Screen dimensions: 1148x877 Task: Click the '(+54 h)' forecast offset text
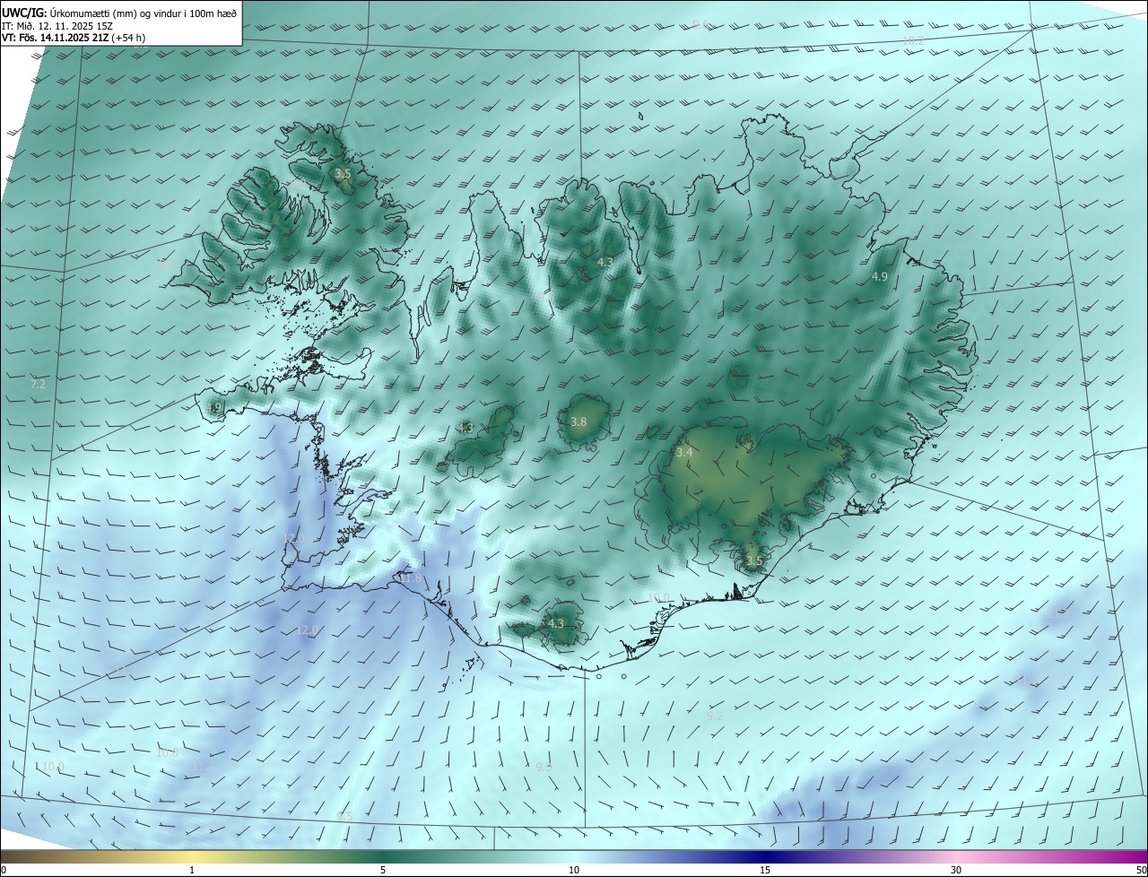click(x=129, y=39)
